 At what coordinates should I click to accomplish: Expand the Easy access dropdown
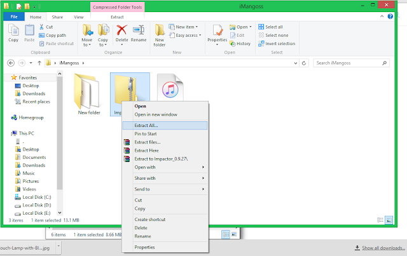pyautogui.click(x=200, y=36)
